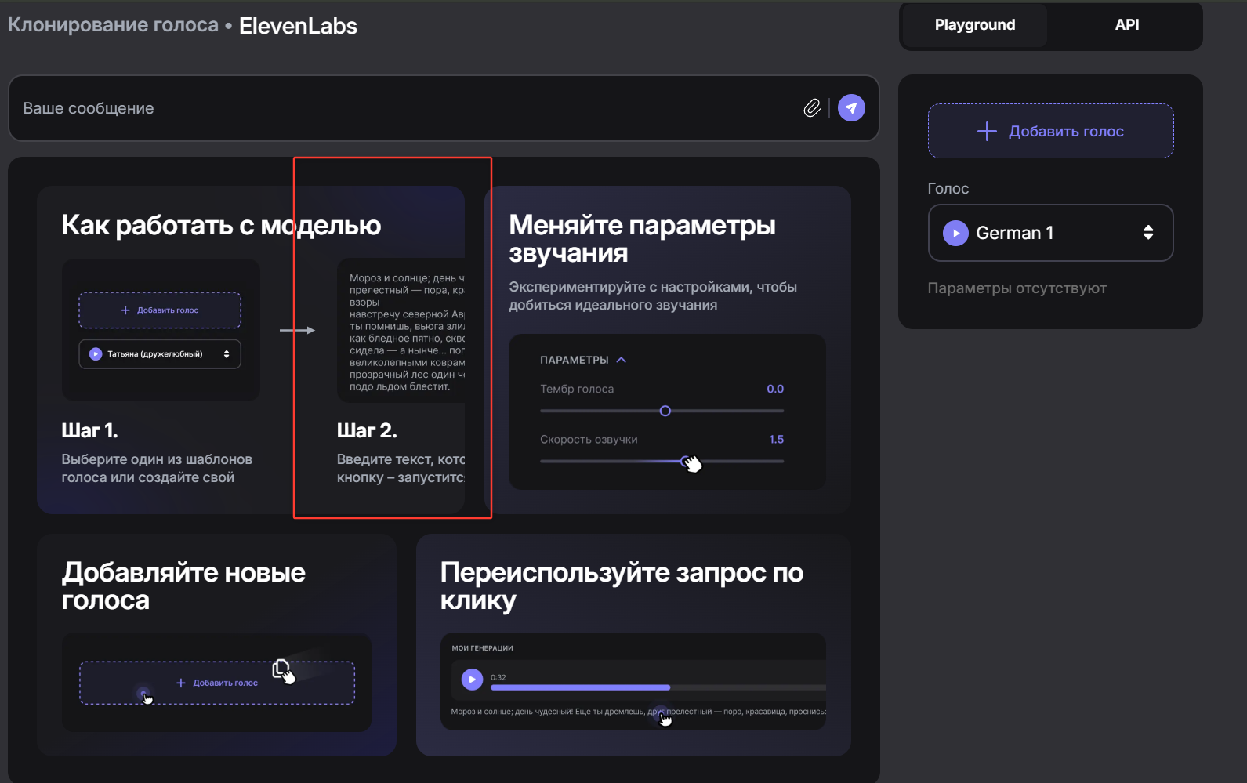Open the API tab

coord(1127,25)
